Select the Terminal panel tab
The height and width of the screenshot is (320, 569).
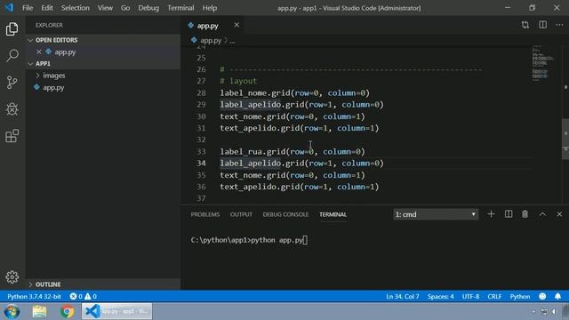point(333,214)
